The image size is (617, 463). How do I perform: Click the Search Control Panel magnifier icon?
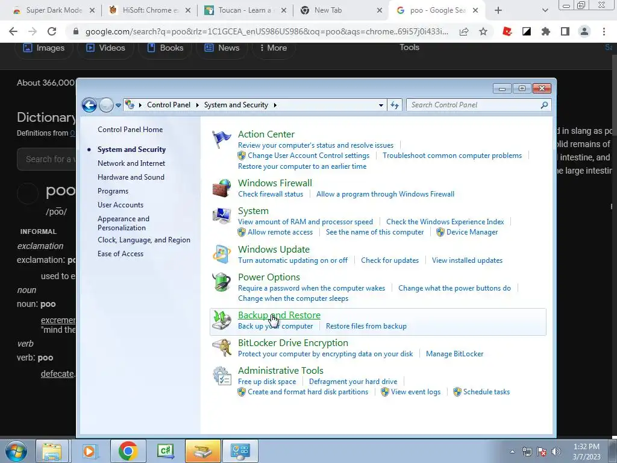(544, 105)
